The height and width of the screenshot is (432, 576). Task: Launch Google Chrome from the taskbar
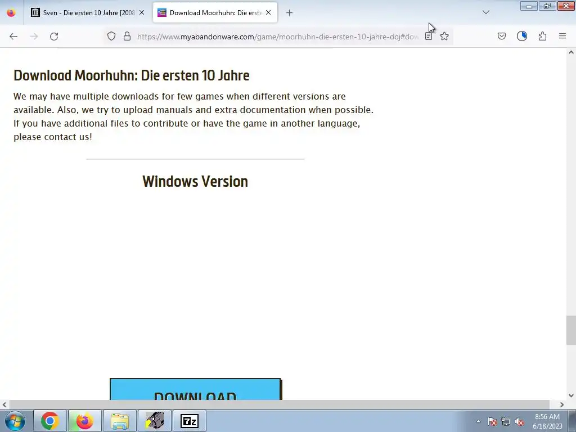click(x=50, y=421)
